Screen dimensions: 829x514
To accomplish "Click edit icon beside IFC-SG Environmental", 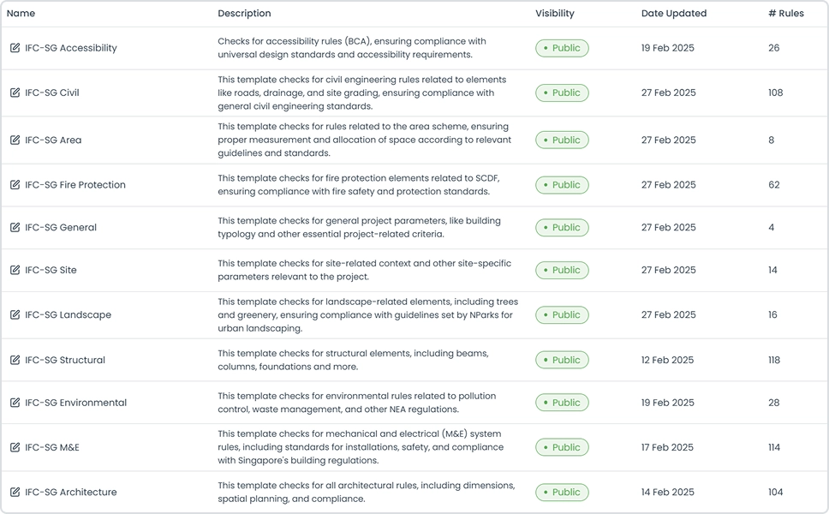I will point(15,403).
